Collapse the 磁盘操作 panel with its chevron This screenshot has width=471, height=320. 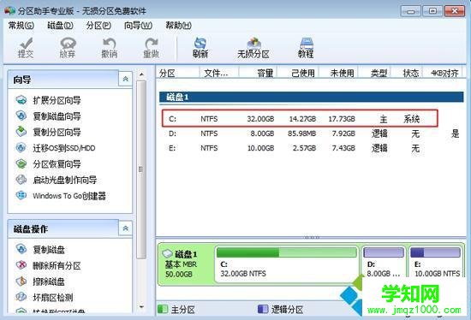click(x=126, y=228)
